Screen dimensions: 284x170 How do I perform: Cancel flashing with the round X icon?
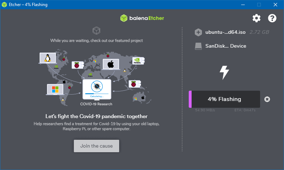[267, 99]
